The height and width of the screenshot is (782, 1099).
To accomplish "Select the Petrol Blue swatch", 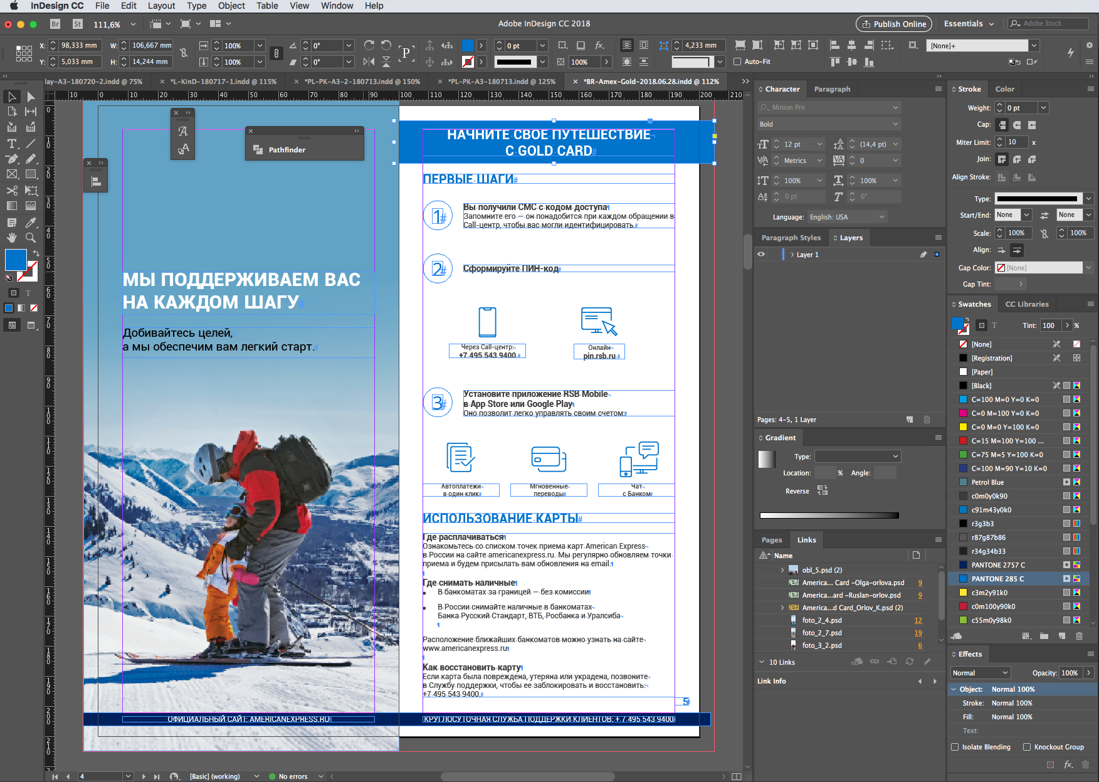I will (1019, 482).
